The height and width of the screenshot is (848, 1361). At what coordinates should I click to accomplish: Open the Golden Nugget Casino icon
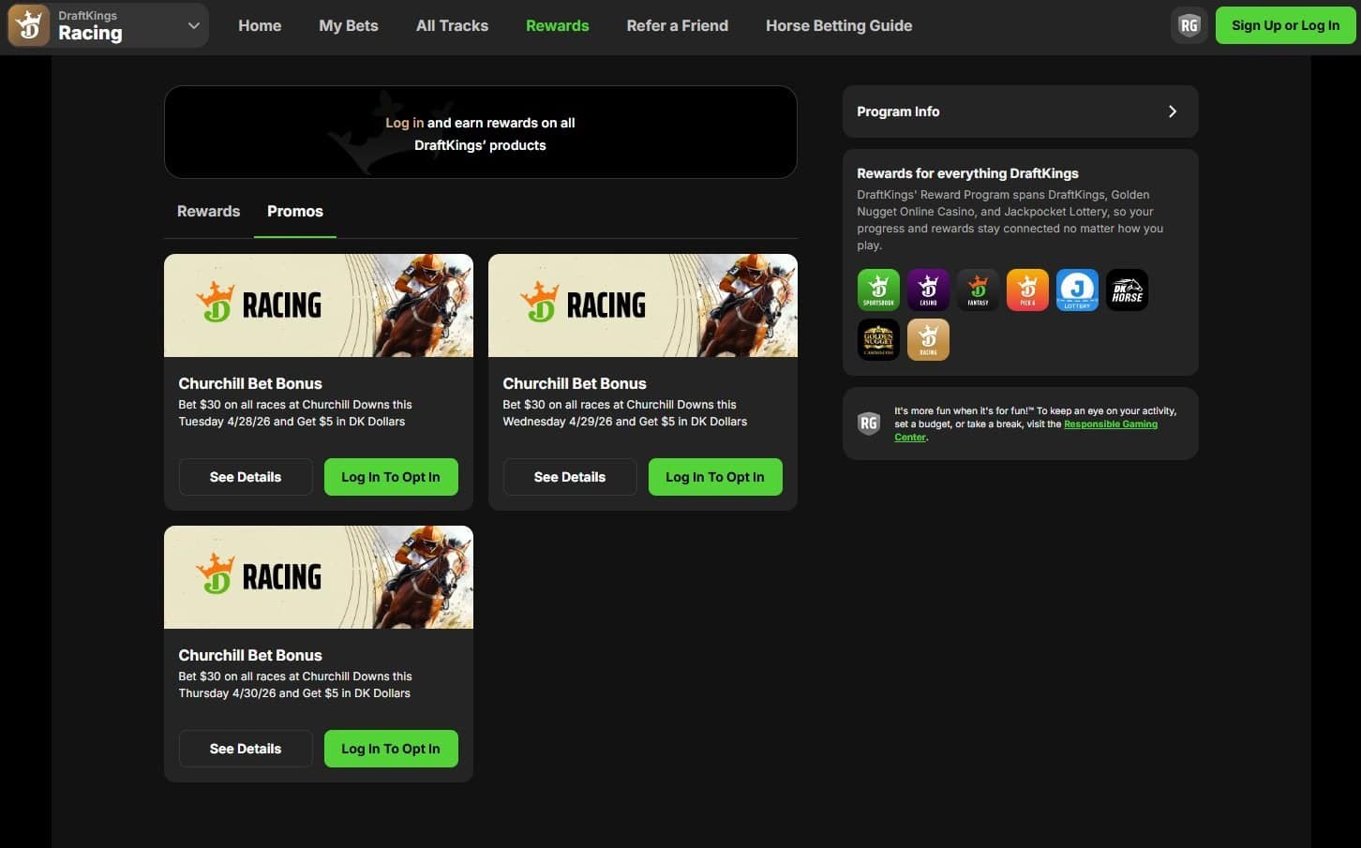pos(878,339)
